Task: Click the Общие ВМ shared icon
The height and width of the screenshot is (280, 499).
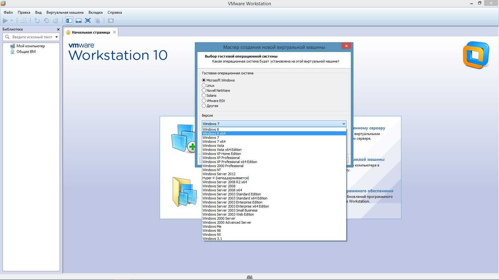Action: pos(12,52)
